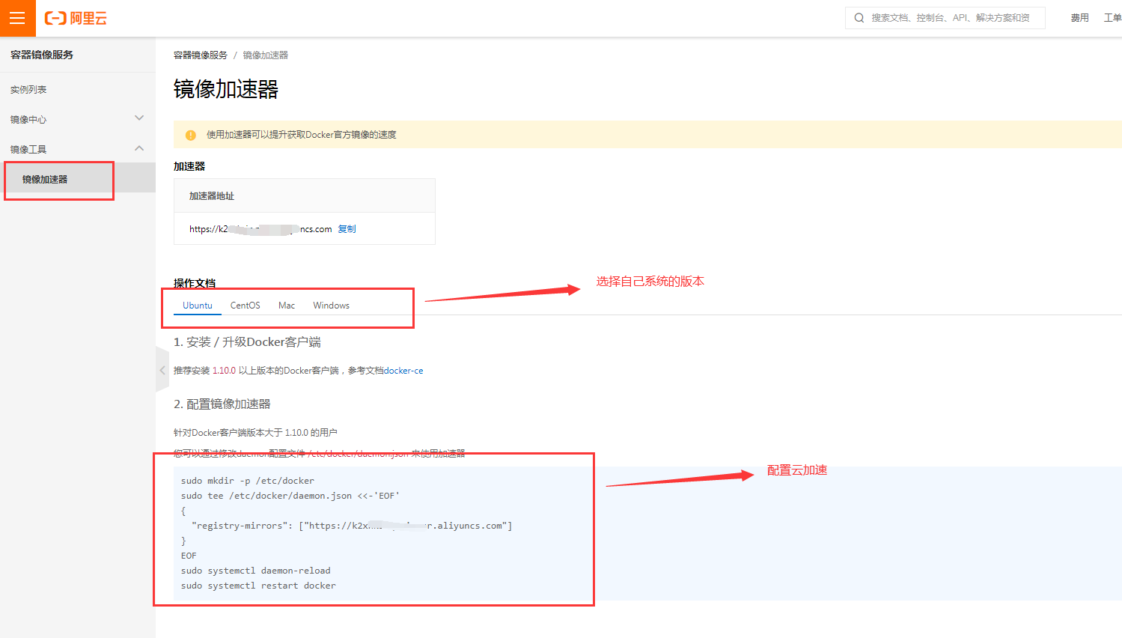This screenshot has height=638, width=1122.
Task: Select the Ubuntu tab
Action: (197, 305)
